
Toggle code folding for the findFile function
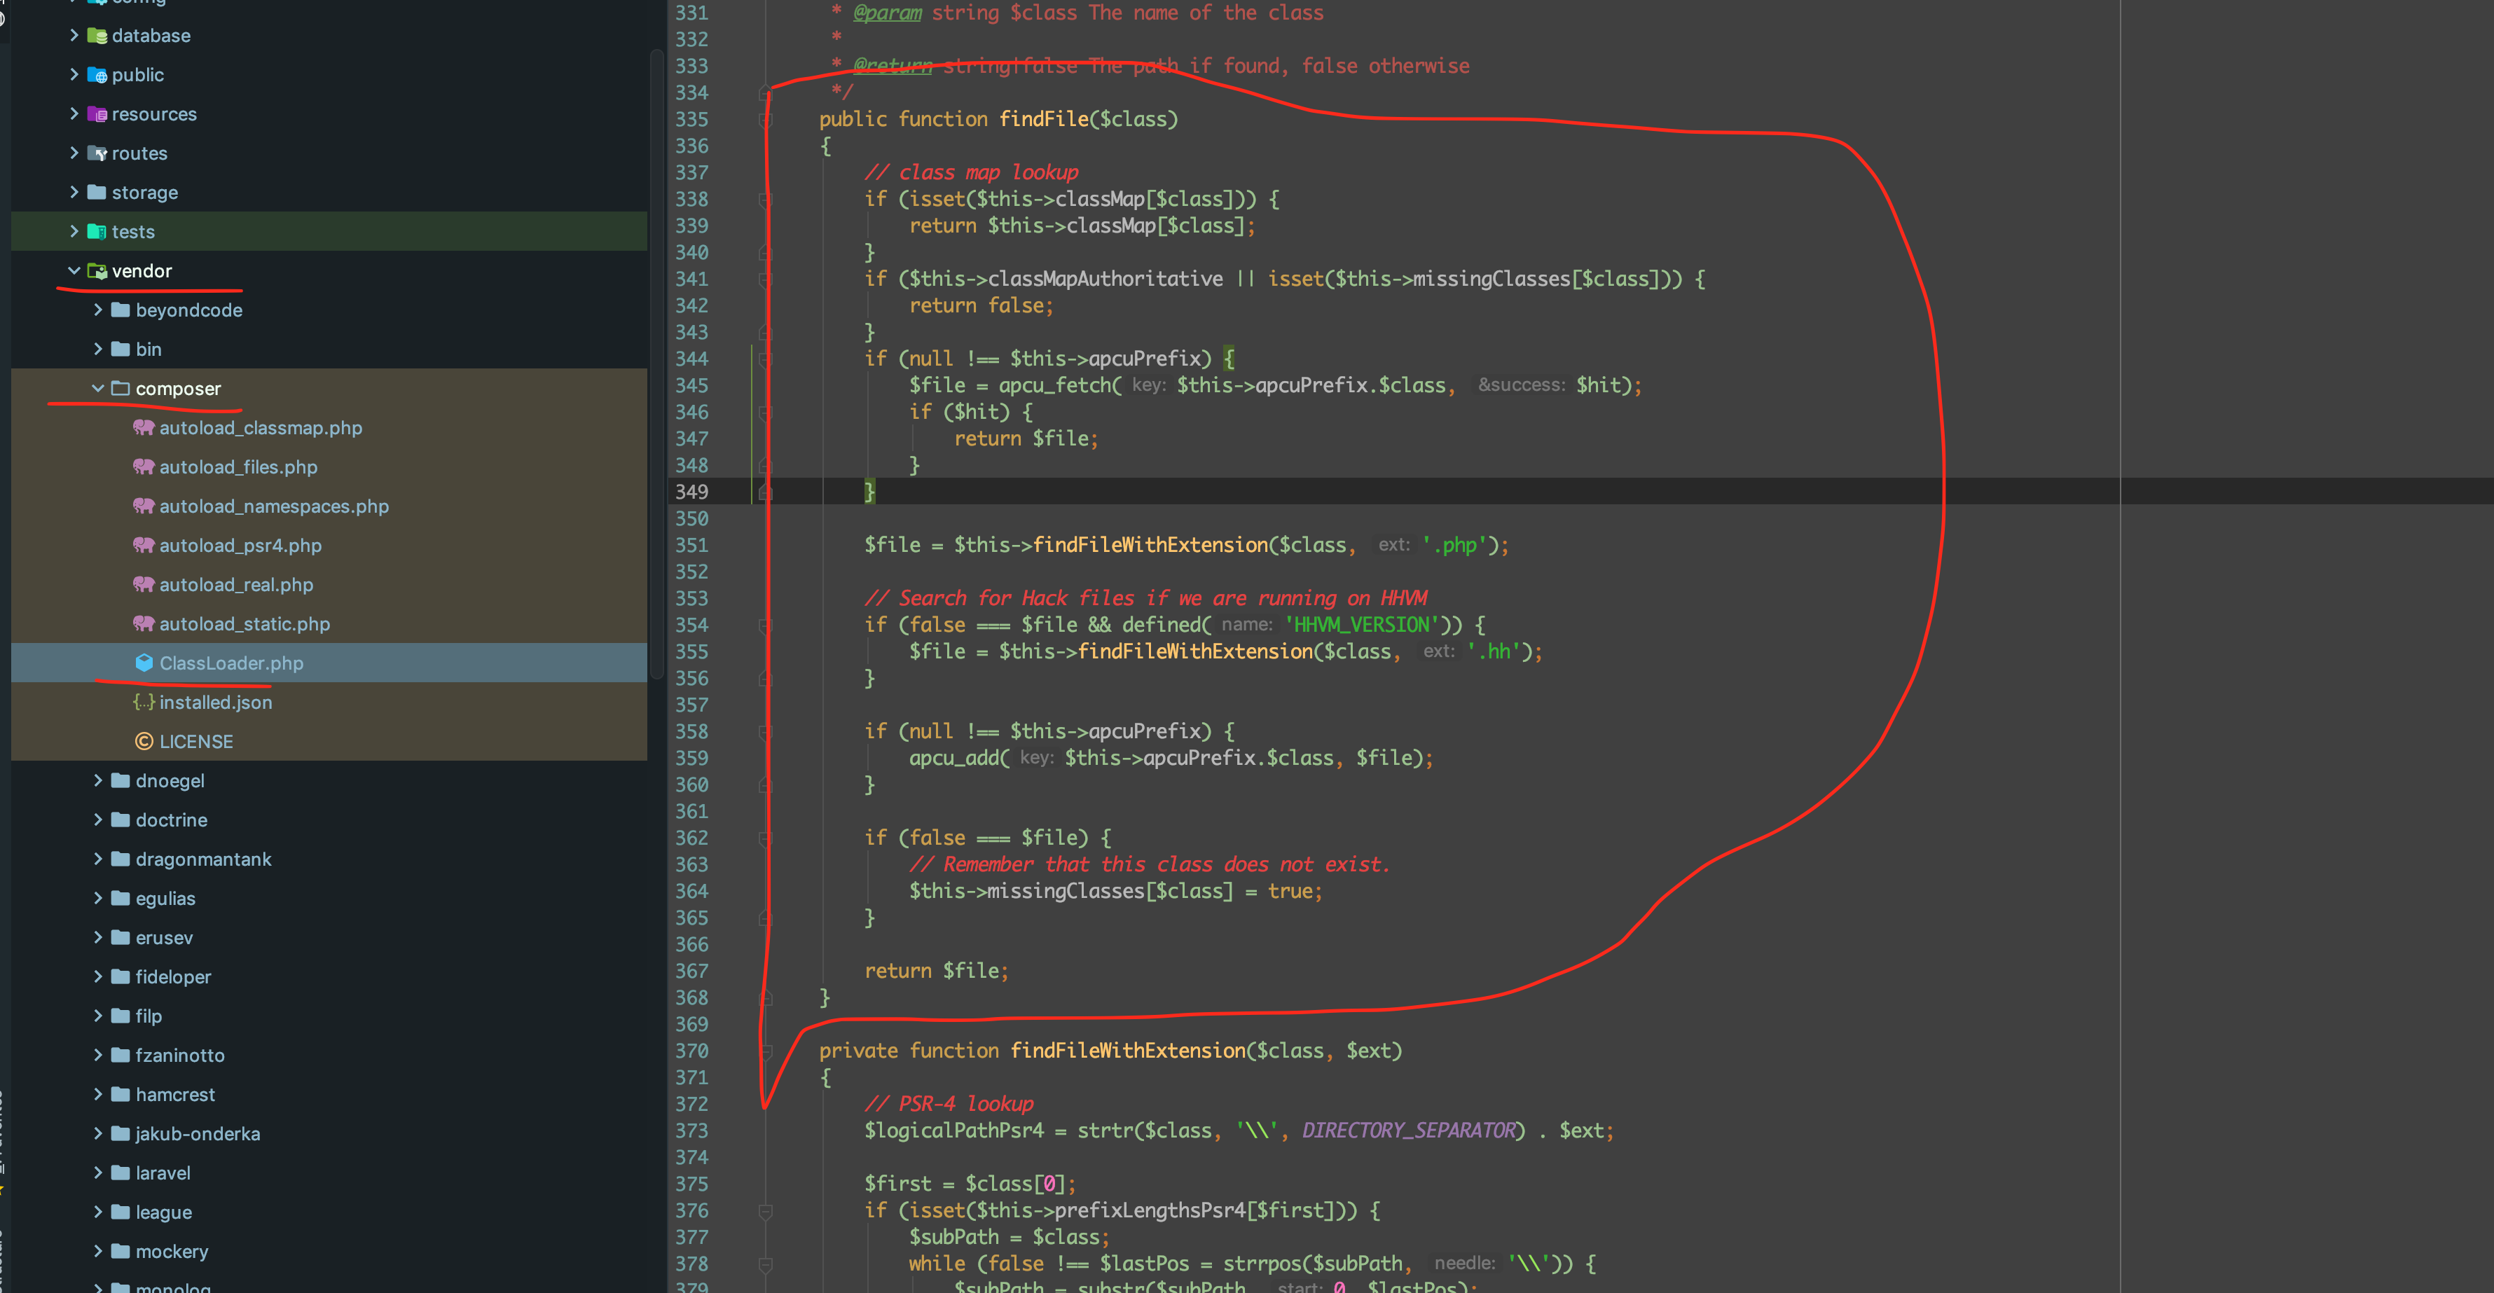click(x=765, y=120)
